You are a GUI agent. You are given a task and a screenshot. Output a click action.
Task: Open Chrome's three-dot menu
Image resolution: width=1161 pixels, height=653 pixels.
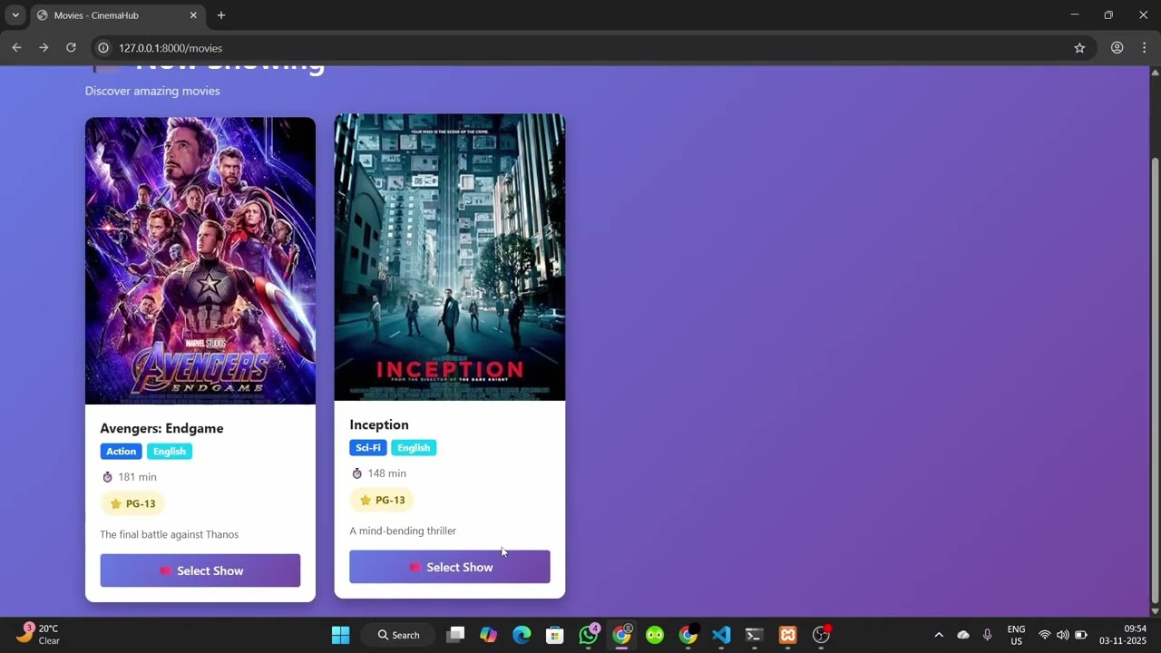click(x=1146, y=48)
